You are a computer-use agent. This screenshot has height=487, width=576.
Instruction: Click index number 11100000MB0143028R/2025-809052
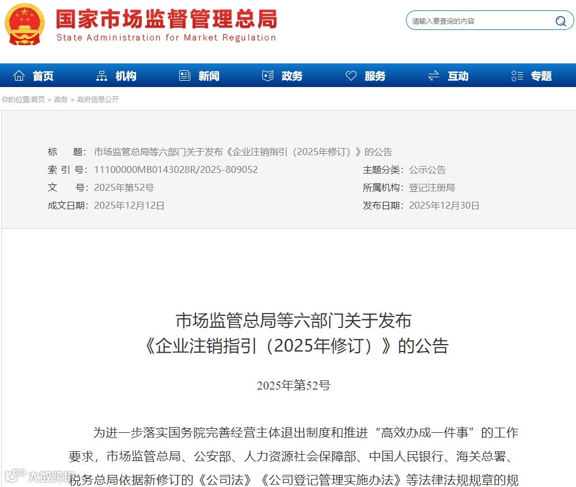[176, 169]
